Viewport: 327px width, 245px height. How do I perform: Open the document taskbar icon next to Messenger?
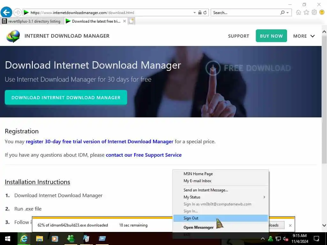coord(86,239)
